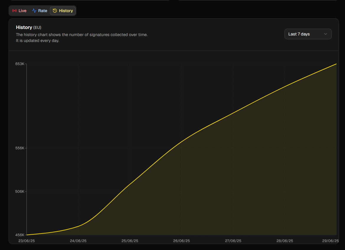The height and width of the screenshot is (250, 345).
Task: Click the 29/06/25 date label
Action: tap(331, 241)
